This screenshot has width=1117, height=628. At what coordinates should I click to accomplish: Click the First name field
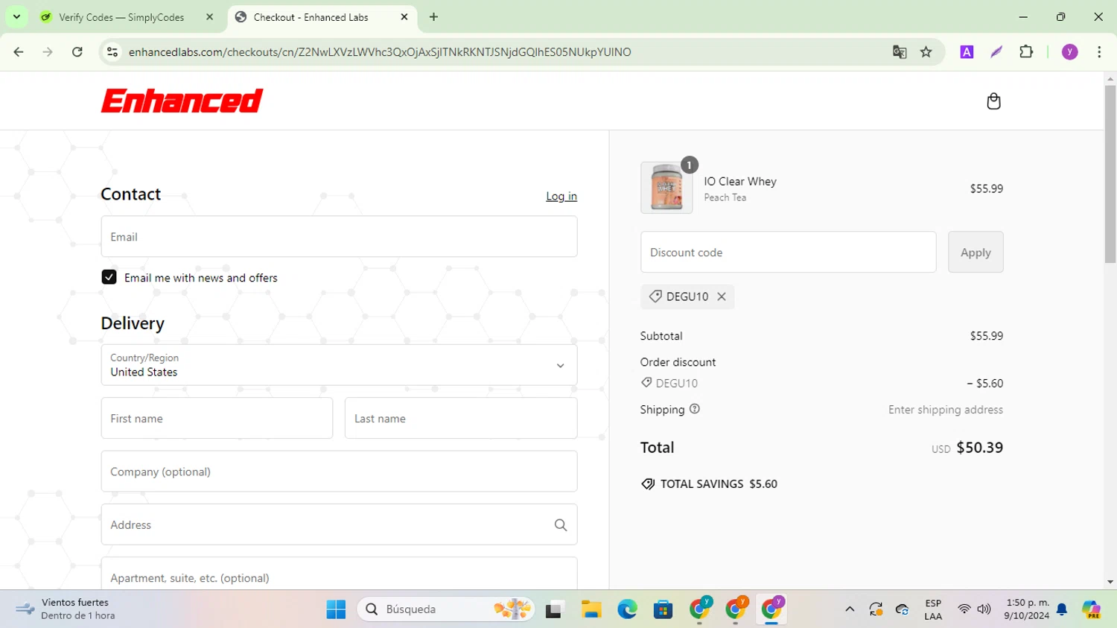[x=217, y=419]
